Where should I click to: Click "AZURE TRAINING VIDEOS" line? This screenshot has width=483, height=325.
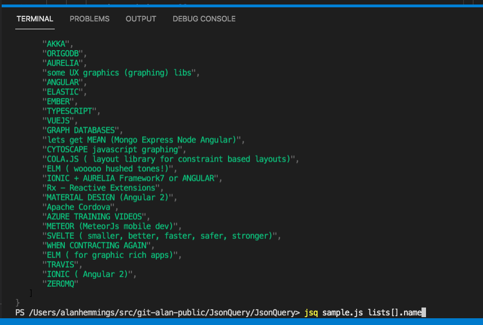(96, 216)
